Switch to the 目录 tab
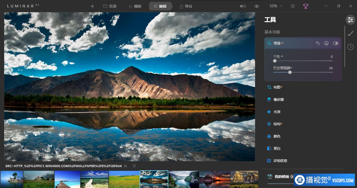This screenshot has height=188, width=357. tap(110, 6)
